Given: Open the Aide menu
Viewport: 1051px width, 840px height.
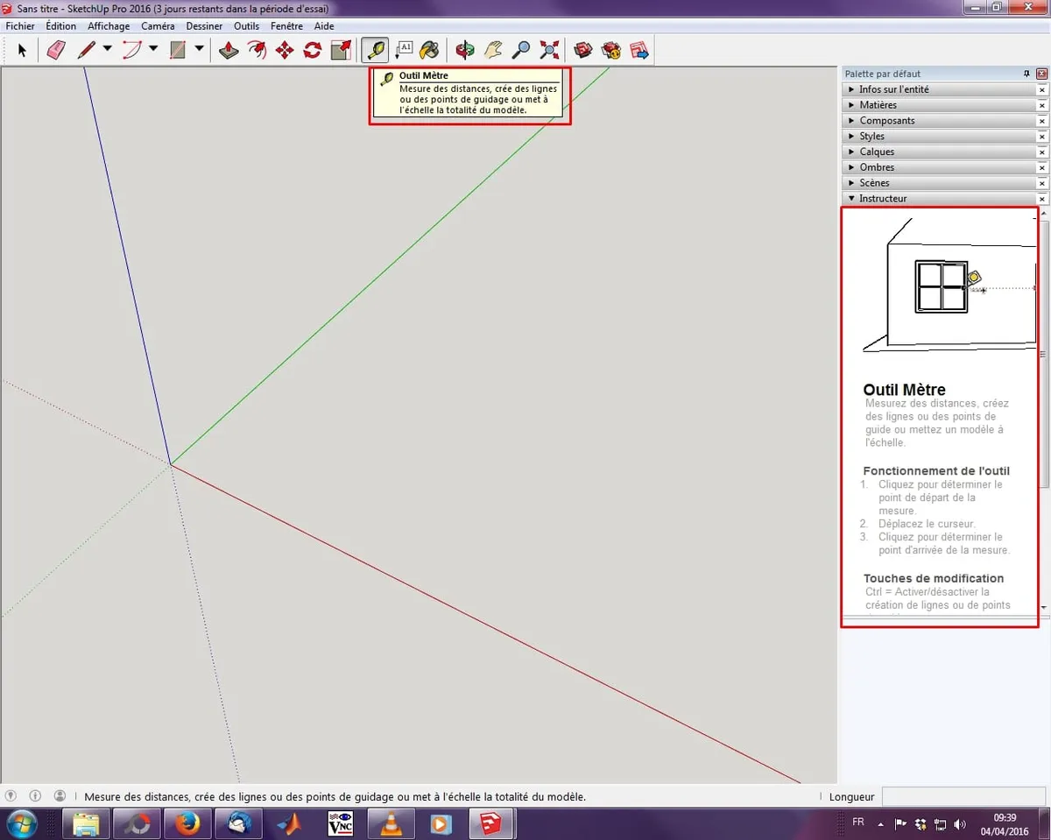Looking at the screenshot, I should pyautogui.click(x=324, y=26).
